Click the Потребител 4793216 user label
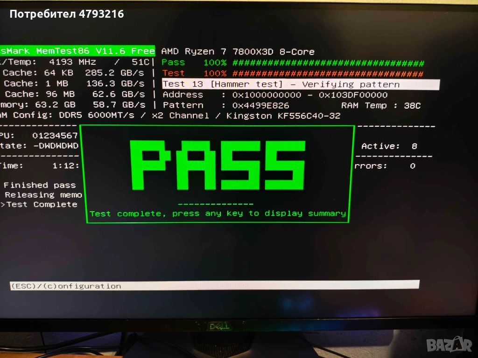 click(x=67, y=14)
